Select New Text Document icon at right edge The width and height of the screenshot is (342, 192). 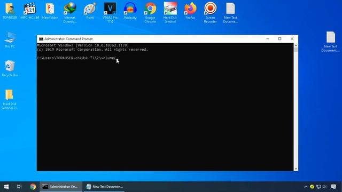pyautogui.click(x=330, y=42)
